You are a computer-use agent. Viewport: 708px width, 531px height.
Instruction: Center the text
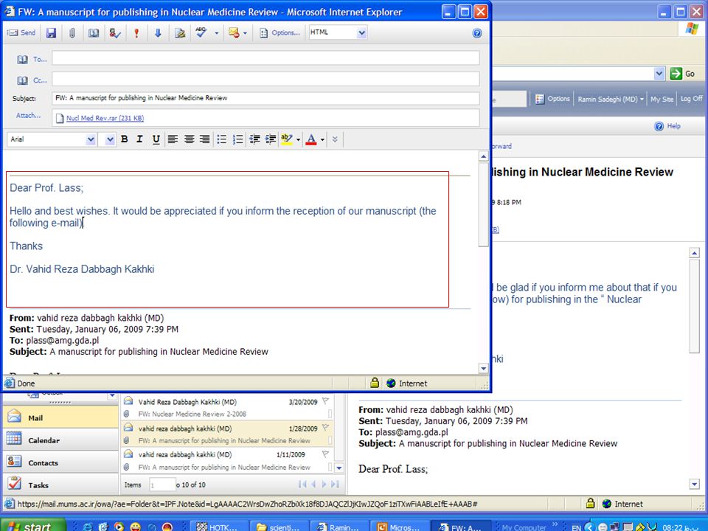[x=190, y=139]
